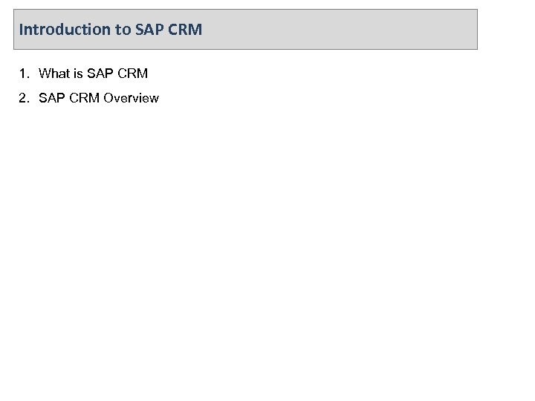Click the 'Introduction to SAP CRM' slide title
Viewport: 535px width, 401px height.
[x=110, y=30]
